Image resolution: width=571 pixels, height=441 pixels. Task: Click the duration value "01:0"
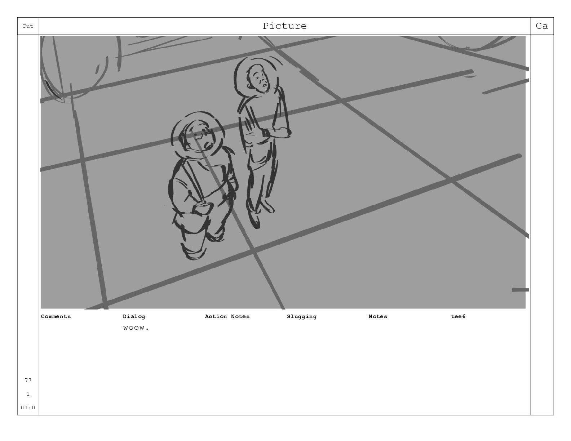28,407
